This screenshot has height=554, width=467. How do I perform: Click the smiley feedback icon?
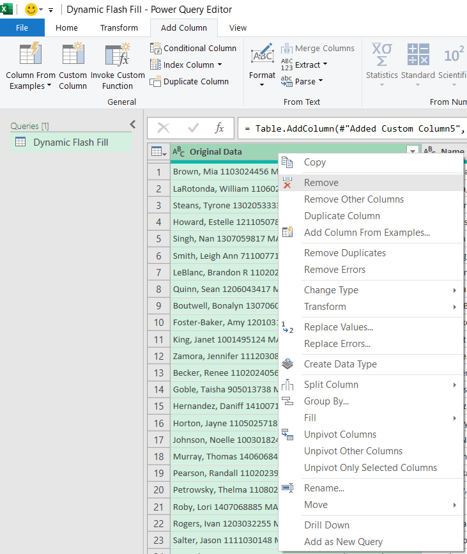(x=31, y=9)
